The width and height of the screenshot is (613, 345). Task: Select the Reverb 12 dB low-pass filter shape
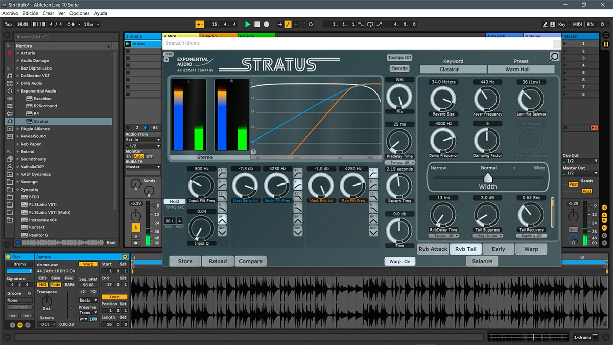(x=373, y=195)
